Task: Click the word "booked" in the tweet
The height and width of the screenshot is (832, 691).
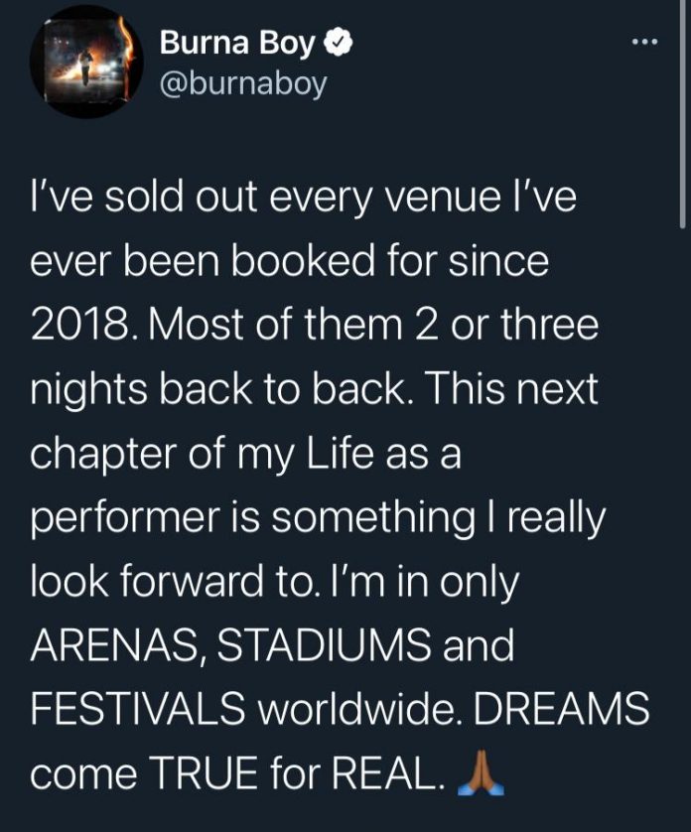Action: 305,263
